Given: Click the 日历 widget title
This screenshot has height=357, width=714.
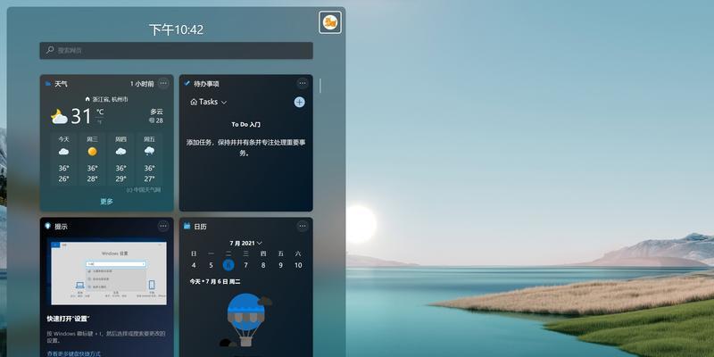Looking at the screenshot, I should tap(200, 227).
